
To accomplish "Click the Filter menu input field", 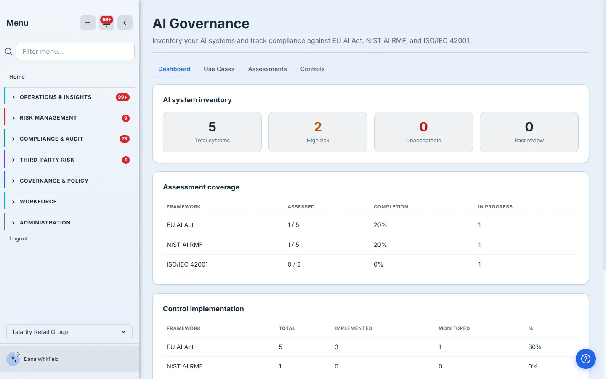I will coord(75,51).
